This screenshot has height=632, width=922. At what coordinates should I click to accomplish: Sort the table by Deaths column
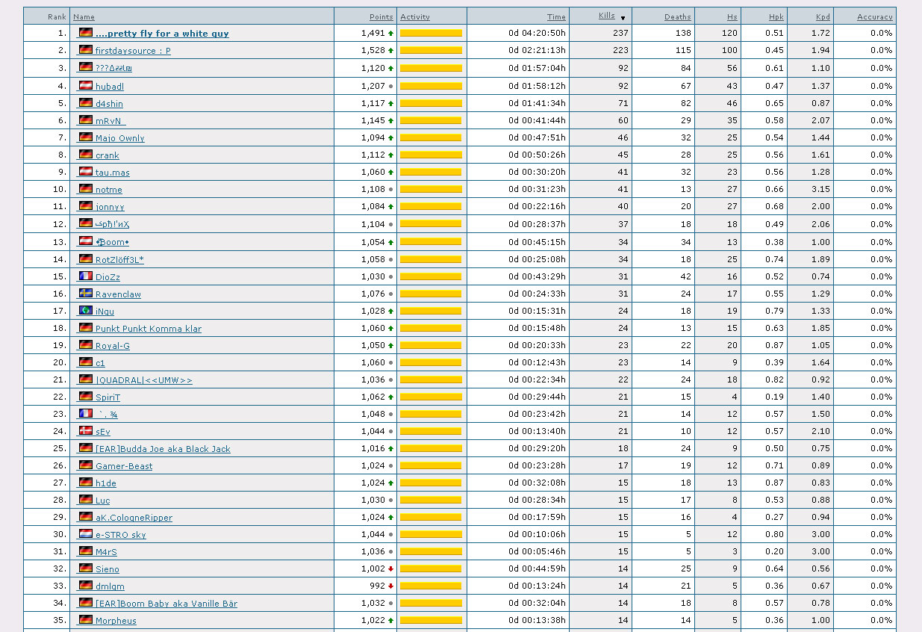[x=677, y=16]
